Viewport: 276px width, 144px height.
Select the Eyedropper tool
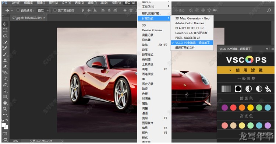click(5, 48)
